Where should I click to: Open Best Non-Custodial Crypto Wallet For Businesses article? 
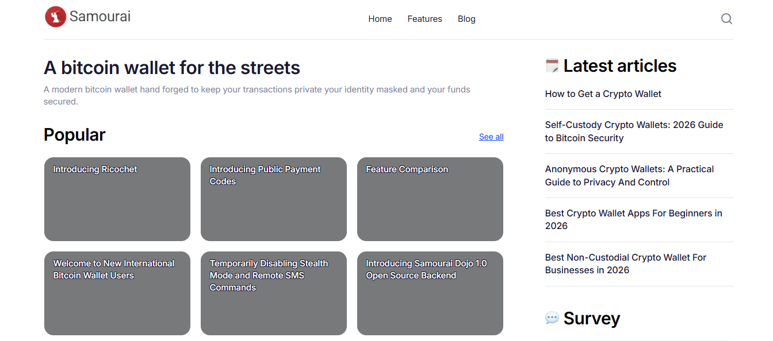click(x=625, y=263)
